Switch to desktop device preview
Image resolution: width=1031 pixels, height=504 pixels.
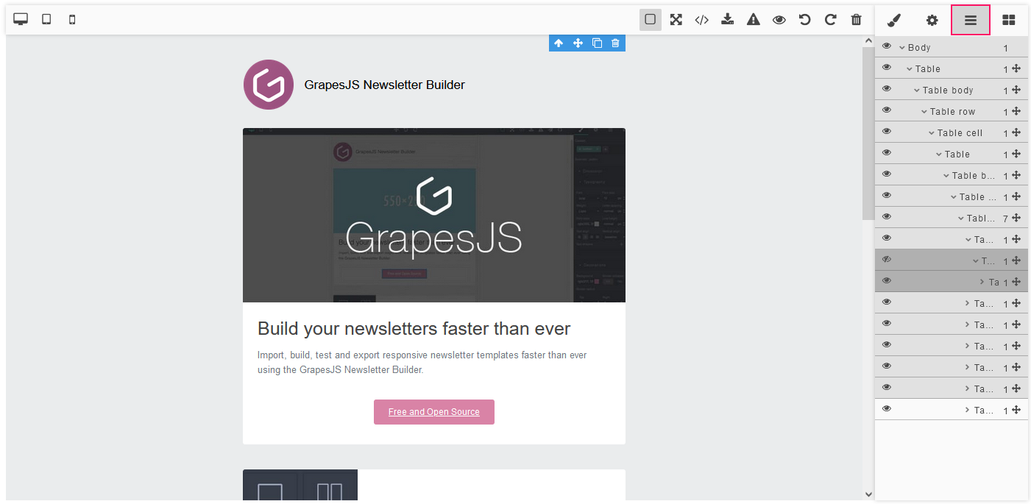pos(21,19)
